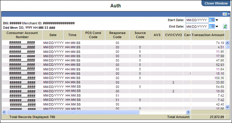Image resolution: width=232 pixels, height=123 pixels.
Task: Open the End Date calendar picker icon
Action: point(212,26)
